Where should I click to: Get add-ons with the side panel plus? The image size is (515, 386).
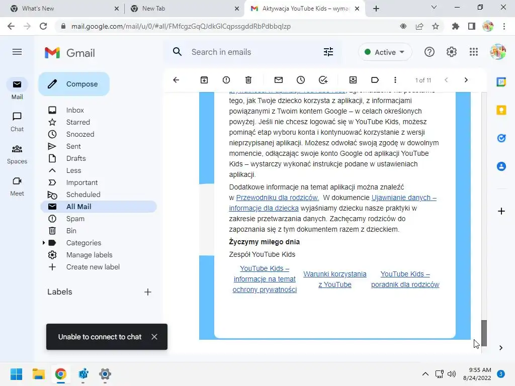(x=501, y=211)
